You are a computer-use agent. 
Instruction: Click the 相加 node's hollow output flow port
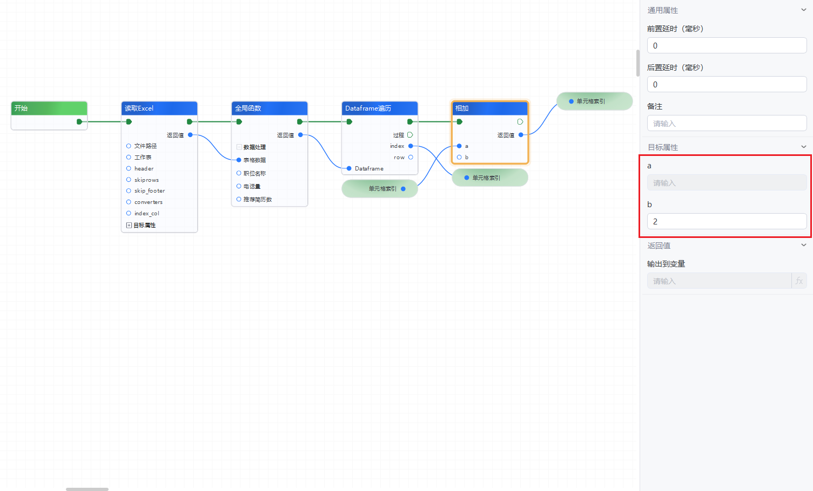[520, 121]
